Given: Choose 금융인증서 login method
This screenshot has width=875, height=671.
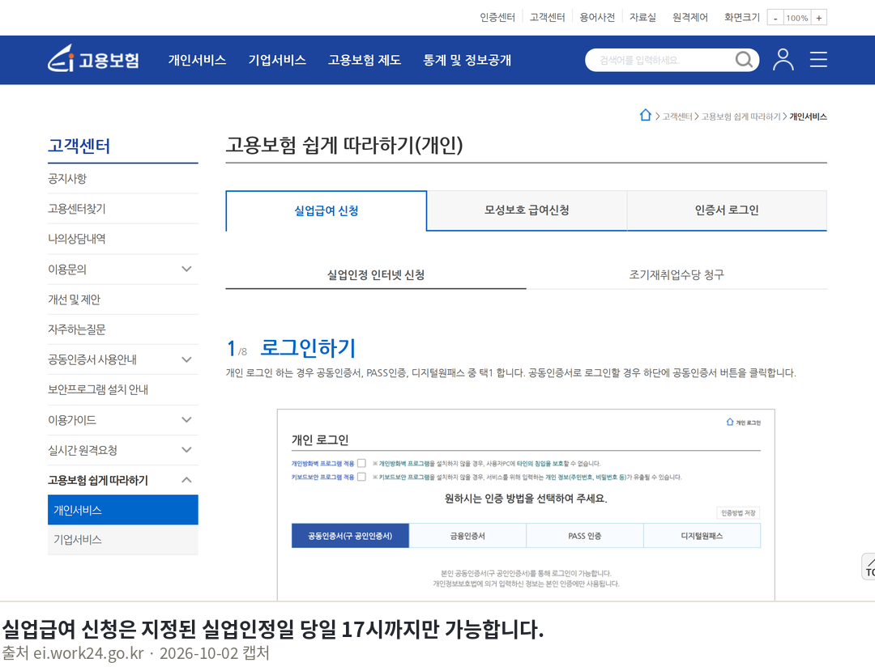Looking at the screenshot, I should 467,536.
